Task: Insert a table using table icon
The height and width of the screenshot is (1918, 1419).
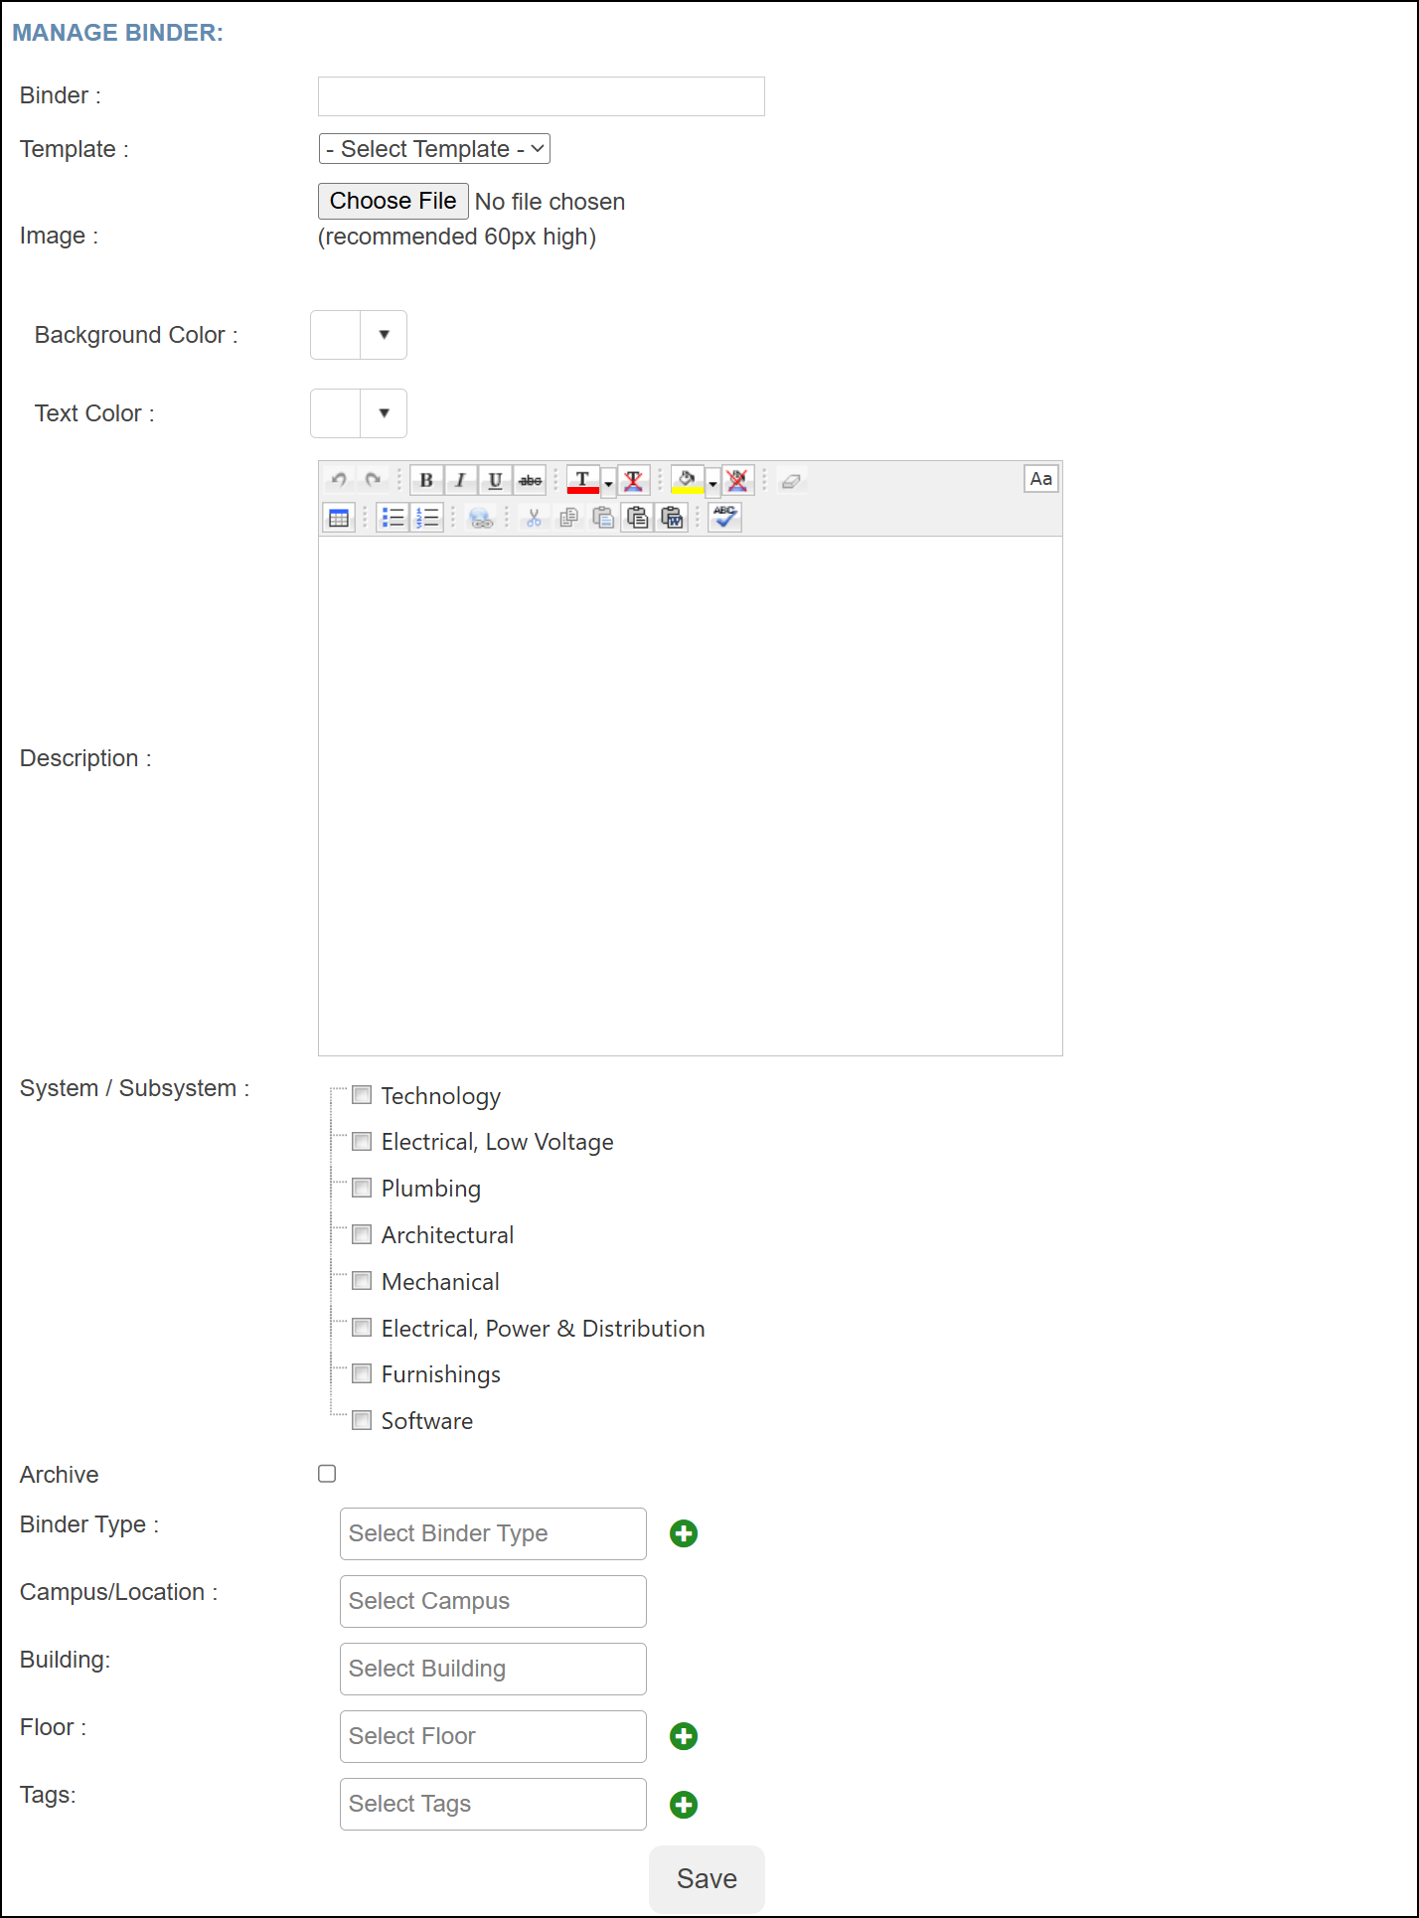Action: pyautogui.click(x=339, y=518)
